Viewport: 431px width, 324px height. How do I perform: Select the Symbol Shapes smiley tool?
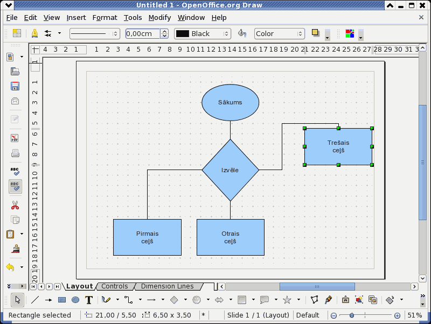[197, 300]
